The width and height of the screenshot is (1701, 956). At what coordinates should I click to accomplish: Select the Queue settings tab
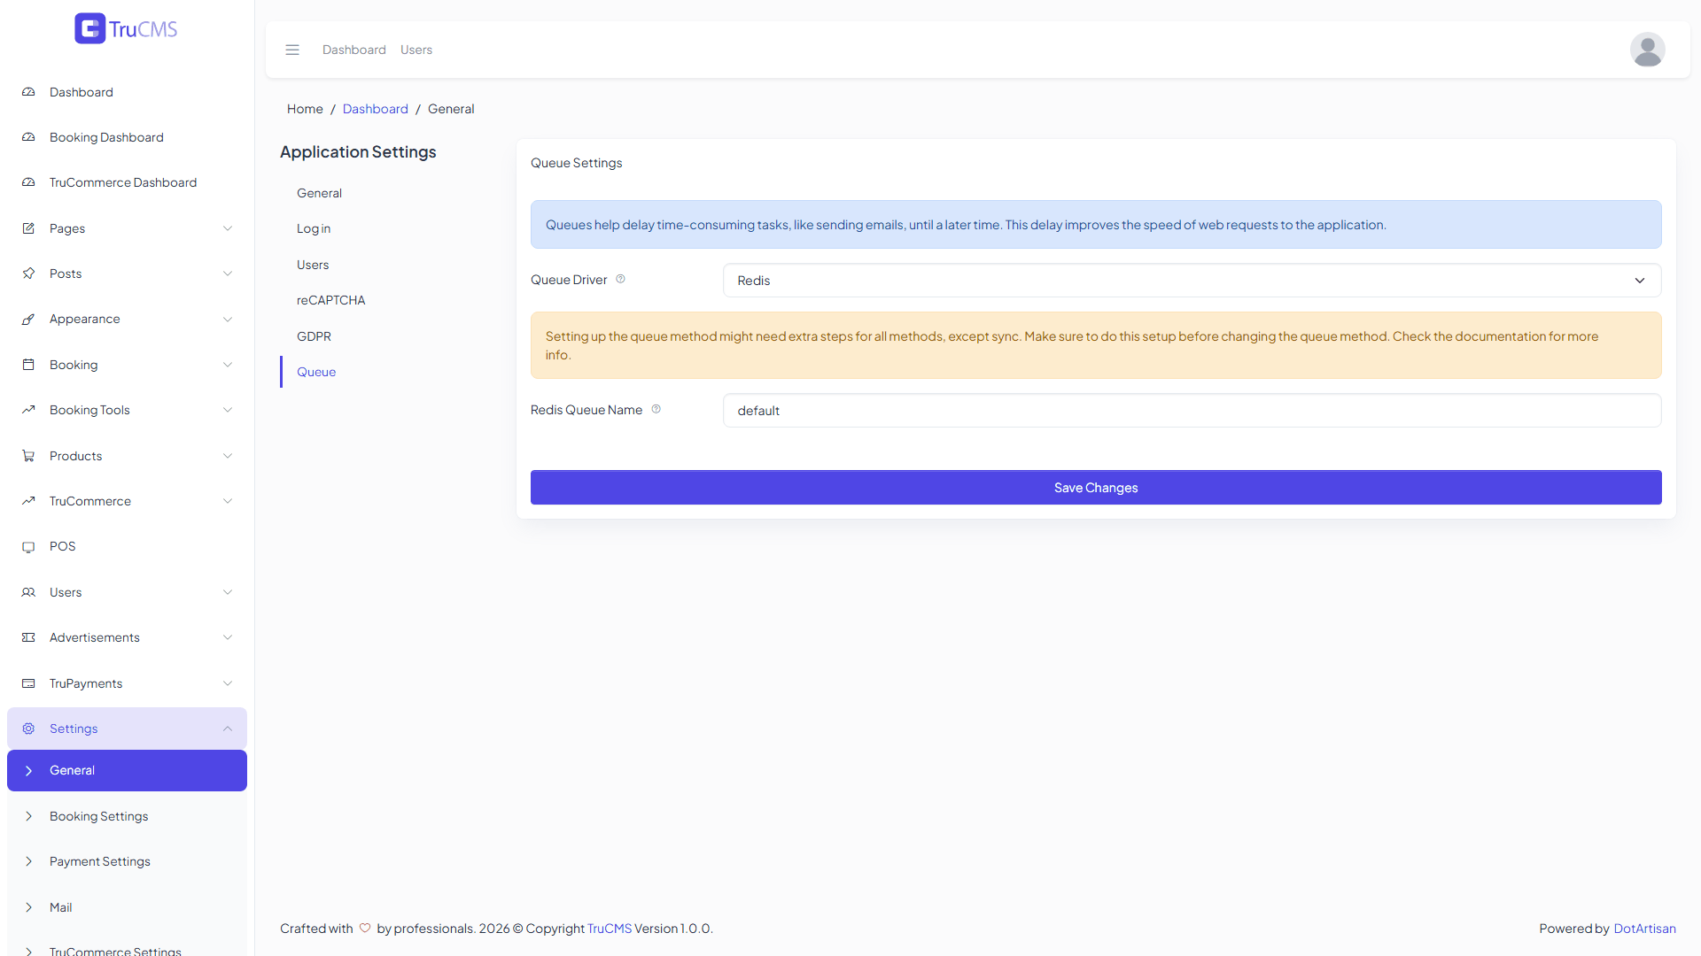coord(316,372)
